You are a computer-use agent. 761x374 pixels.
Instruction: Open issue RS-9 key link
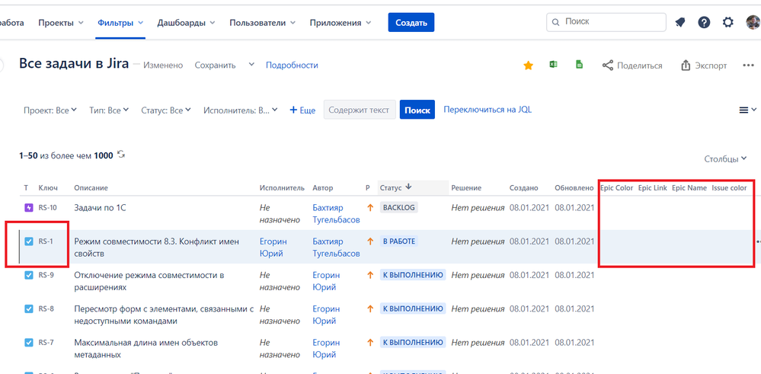coord(46,275)
